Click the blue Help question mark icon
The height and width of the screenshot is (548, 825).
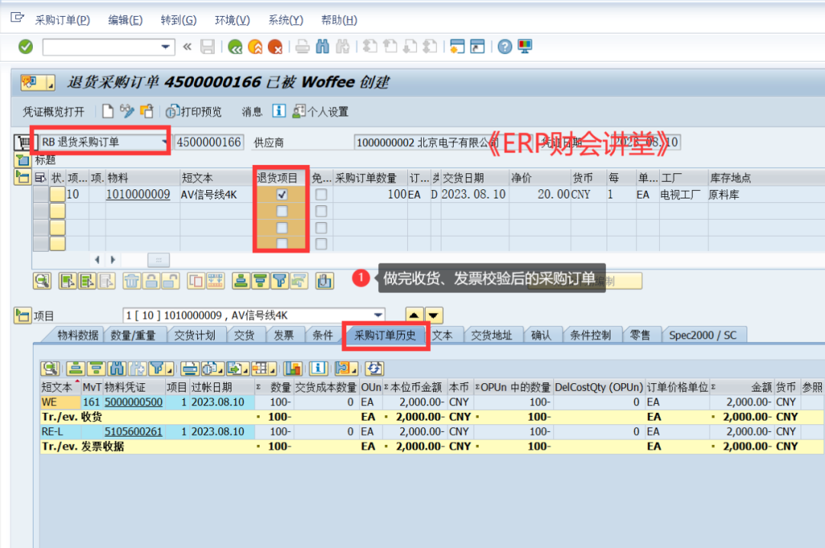click(504, 47)
